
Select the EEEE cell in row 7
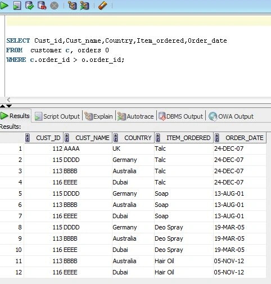88,216
